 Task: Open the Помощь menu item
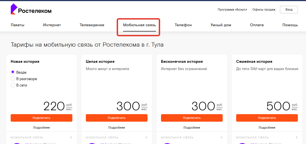click(x=290, y=25)
